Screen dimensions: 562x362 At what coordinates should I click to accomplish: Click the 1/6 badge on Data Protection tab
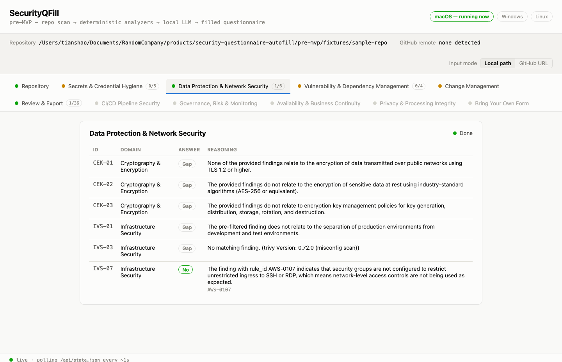point(278,86)
